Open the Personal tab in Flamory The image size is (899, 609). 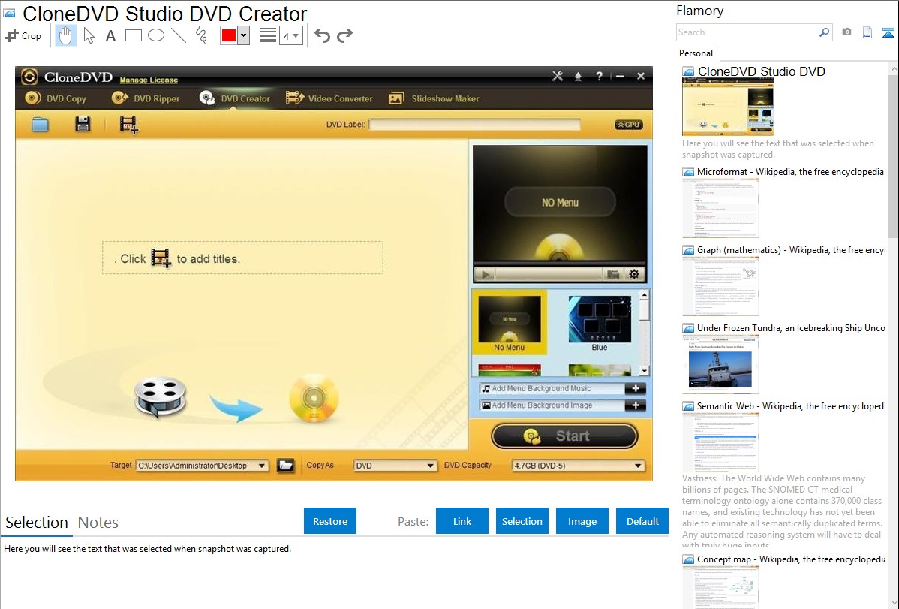coord(696,53)
